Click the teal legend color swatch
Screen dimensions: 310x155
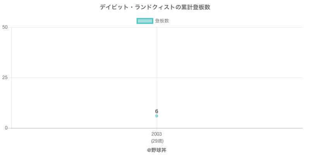(145, 21)
